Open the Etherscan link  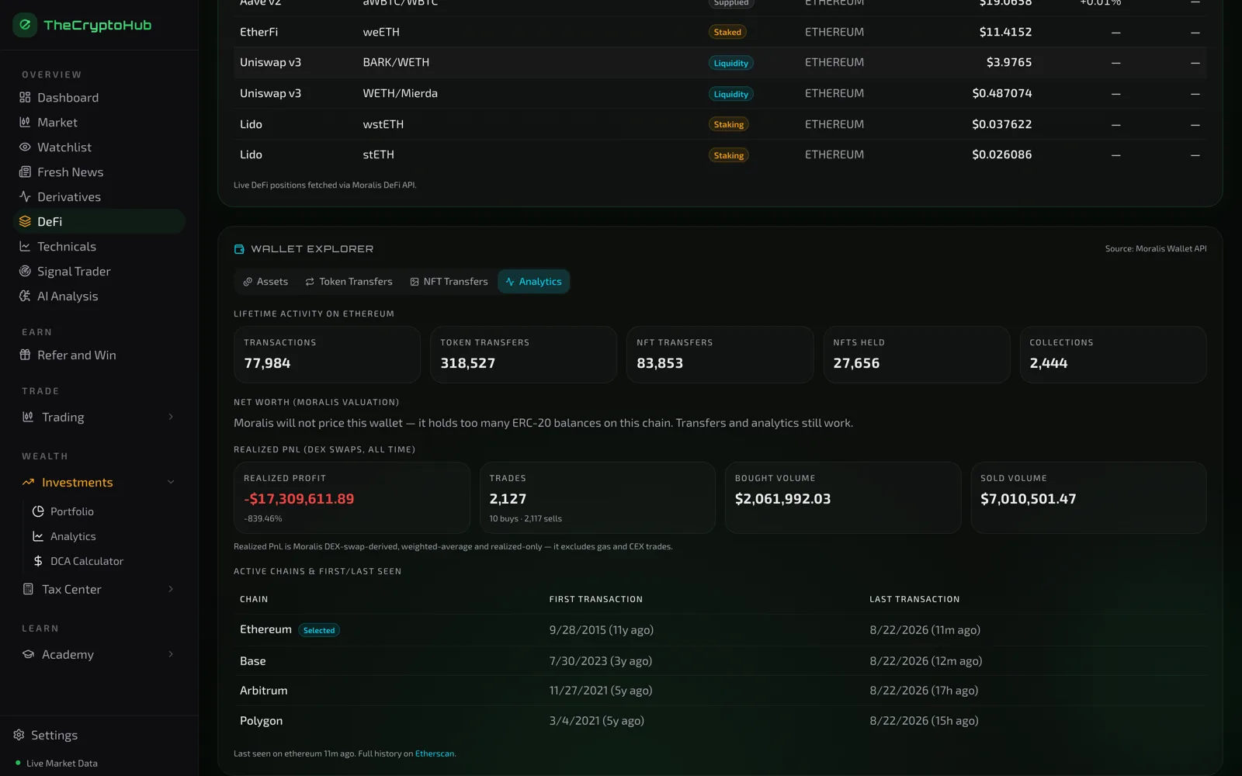click(435, 753)
